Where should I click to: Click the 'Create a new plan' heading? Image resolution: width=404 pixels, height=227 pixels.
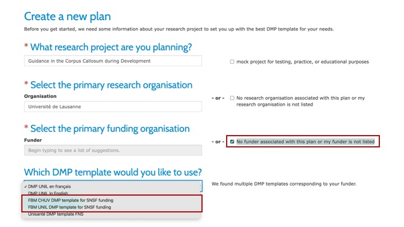tap(67, 16)
